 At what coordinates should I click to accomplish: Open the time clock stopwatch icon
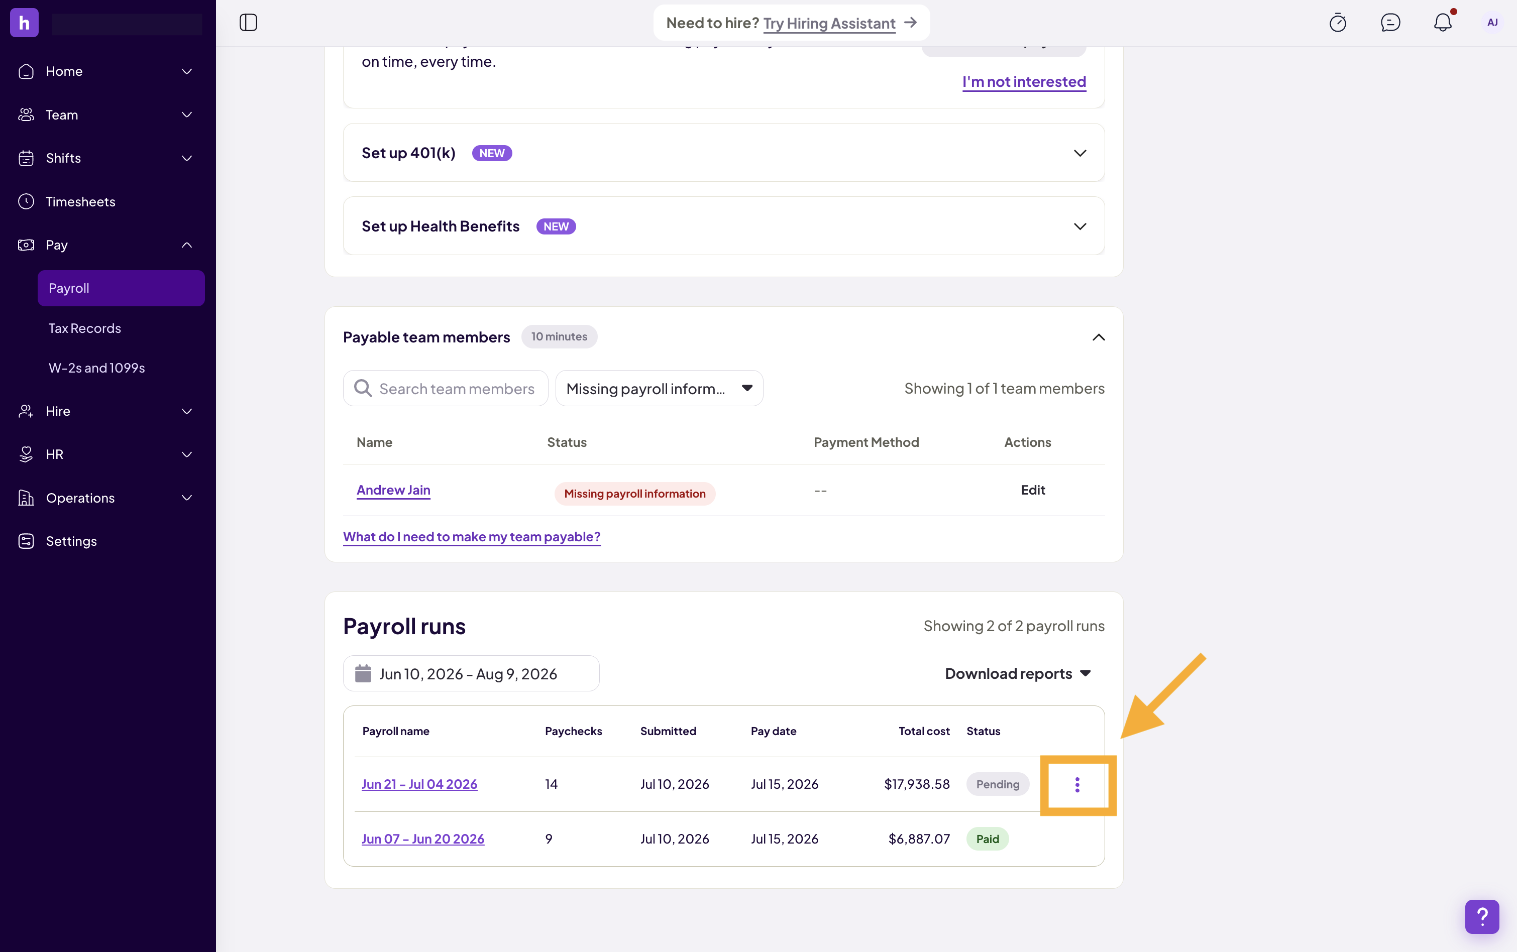pyautogui.click(x=1338, y=23)
